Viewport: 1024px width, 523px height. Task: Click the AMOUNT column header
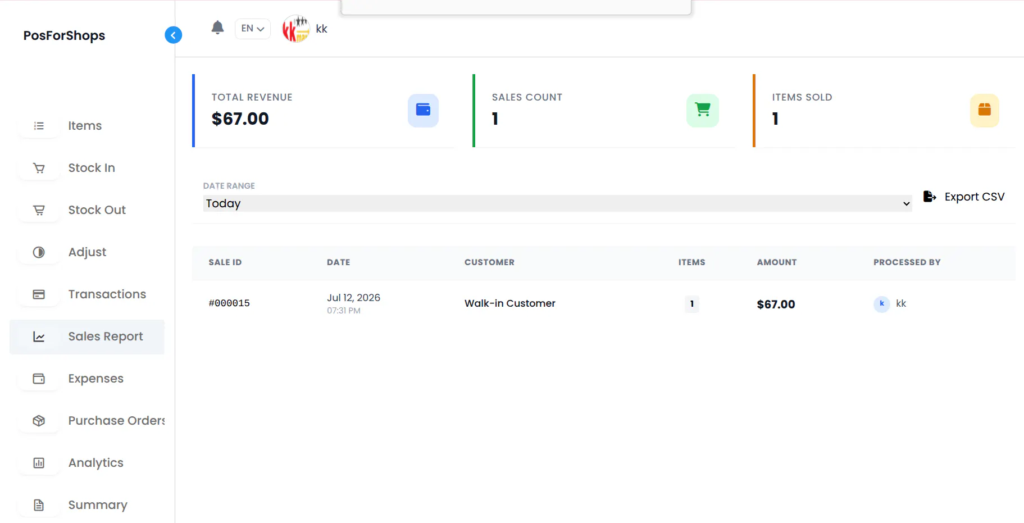777,262
